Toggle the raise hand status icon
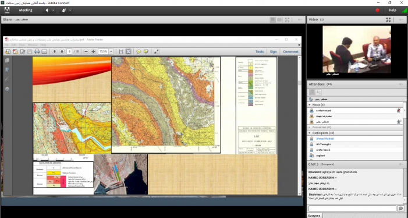Screen dimensions: 408x218 click(x=63, y=10)
